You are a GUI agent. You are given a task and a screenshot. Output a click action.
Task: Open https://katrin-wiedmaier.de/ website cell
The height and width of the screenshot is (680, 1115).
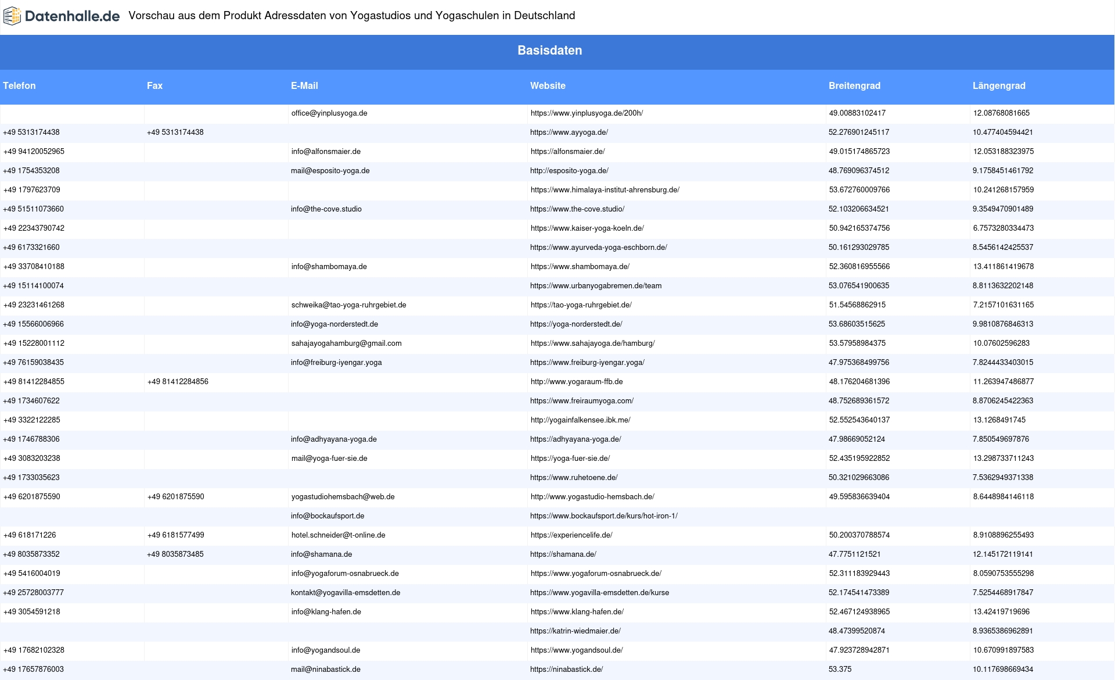pyautogui.click(x=576, y=631)
